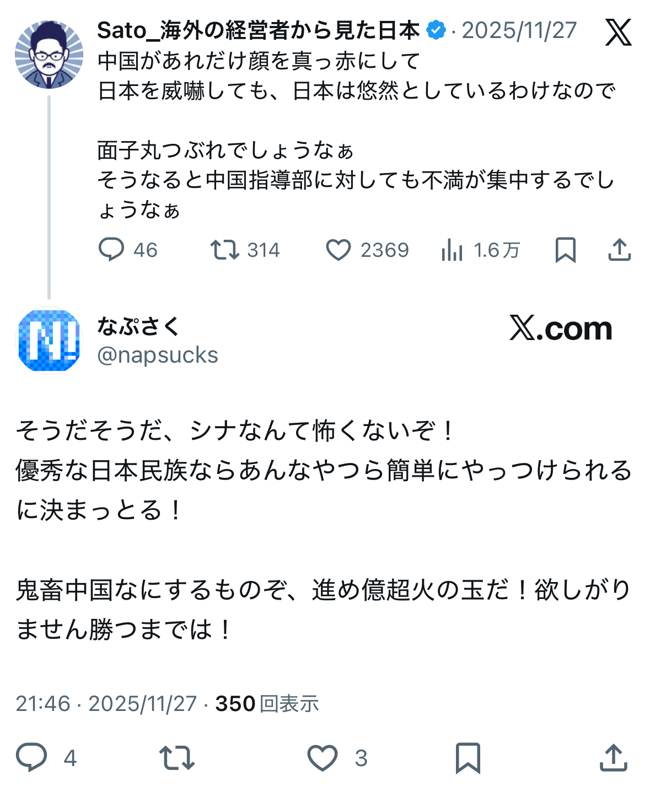Click the blue verified badge
This screenshot has height=803, width=650.
click(437, 30)
